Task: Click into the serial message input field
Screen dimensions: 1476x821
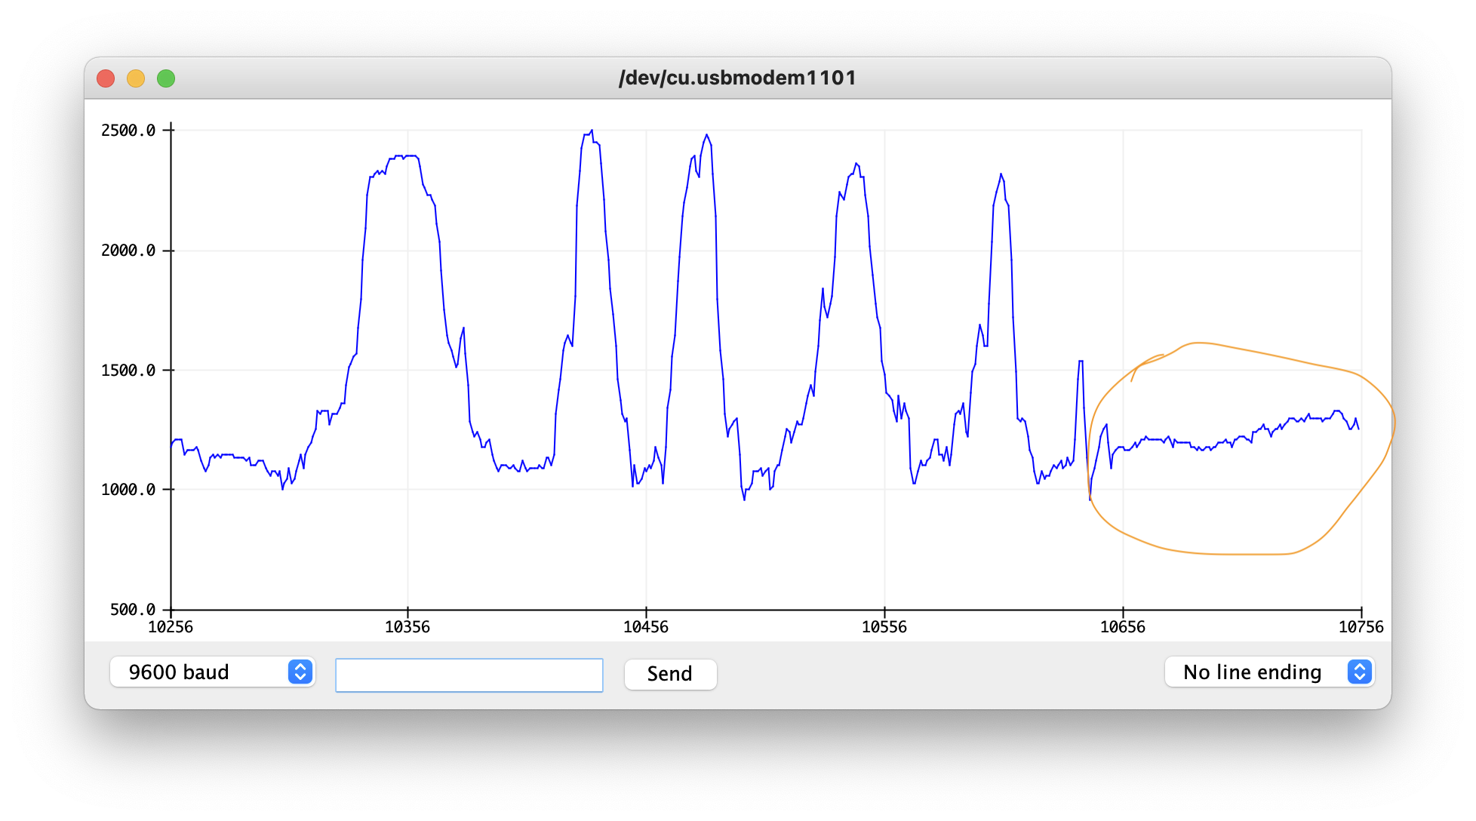Action: click(x=468, y=675)
